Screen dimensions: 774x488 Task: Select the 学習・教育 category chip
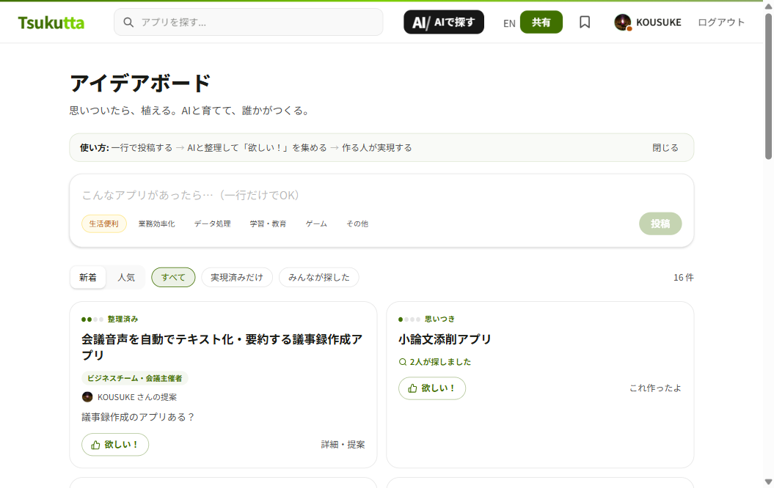click(268, 223)
